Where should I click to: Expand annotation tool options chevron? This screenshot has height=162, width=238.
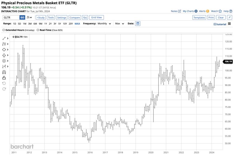(x=8, y=61)
